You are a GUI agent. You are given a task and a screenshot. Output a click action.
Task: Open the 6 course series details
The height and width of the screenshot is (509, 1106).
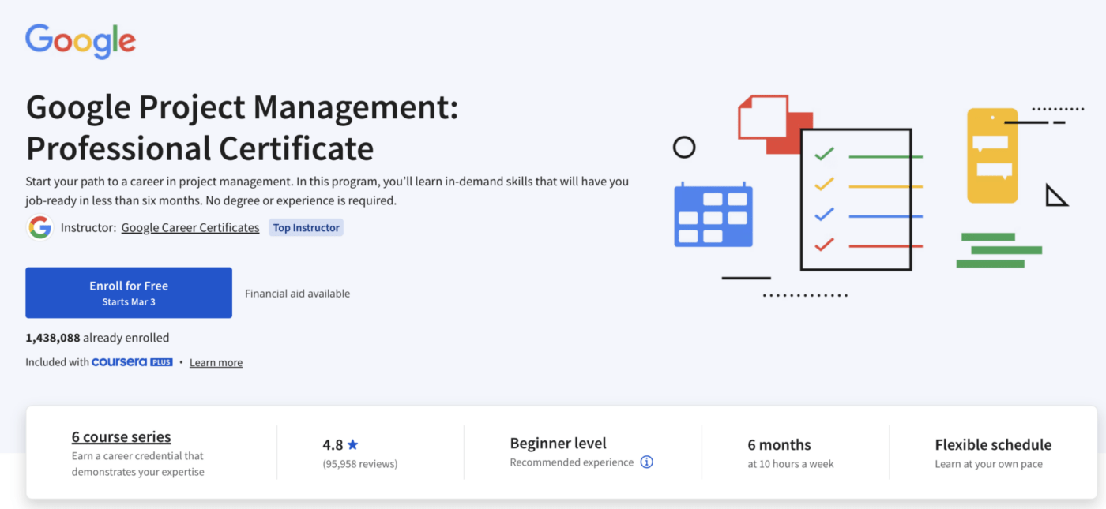(x=121, y=436)
